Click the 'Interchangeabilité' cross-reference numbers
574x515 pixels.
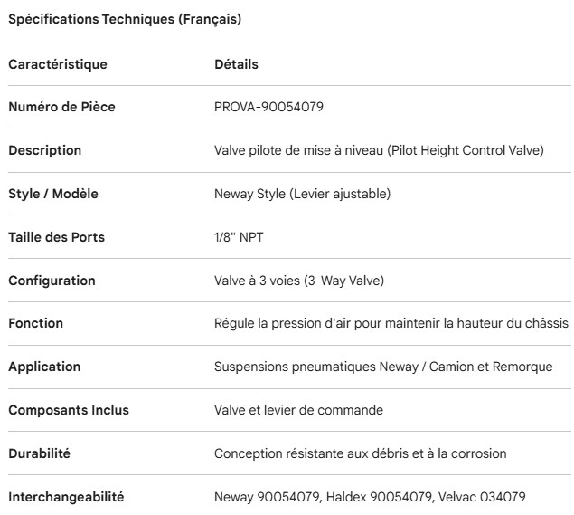[369, 497]
